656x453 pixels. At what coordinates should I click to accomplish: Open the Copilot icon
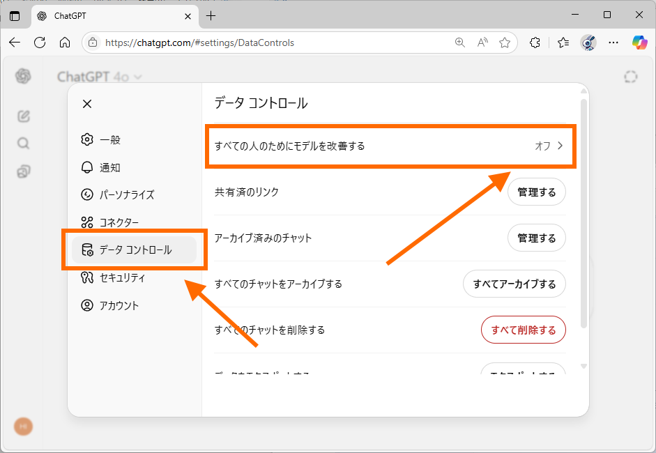click(x=640, y=43)
